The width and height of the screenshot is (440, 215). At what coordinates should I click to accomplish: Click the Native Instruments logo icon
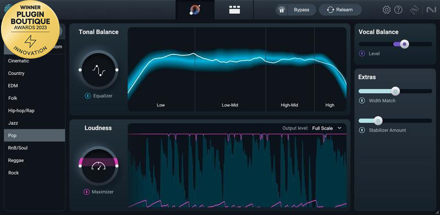click(x=431, y=10)
